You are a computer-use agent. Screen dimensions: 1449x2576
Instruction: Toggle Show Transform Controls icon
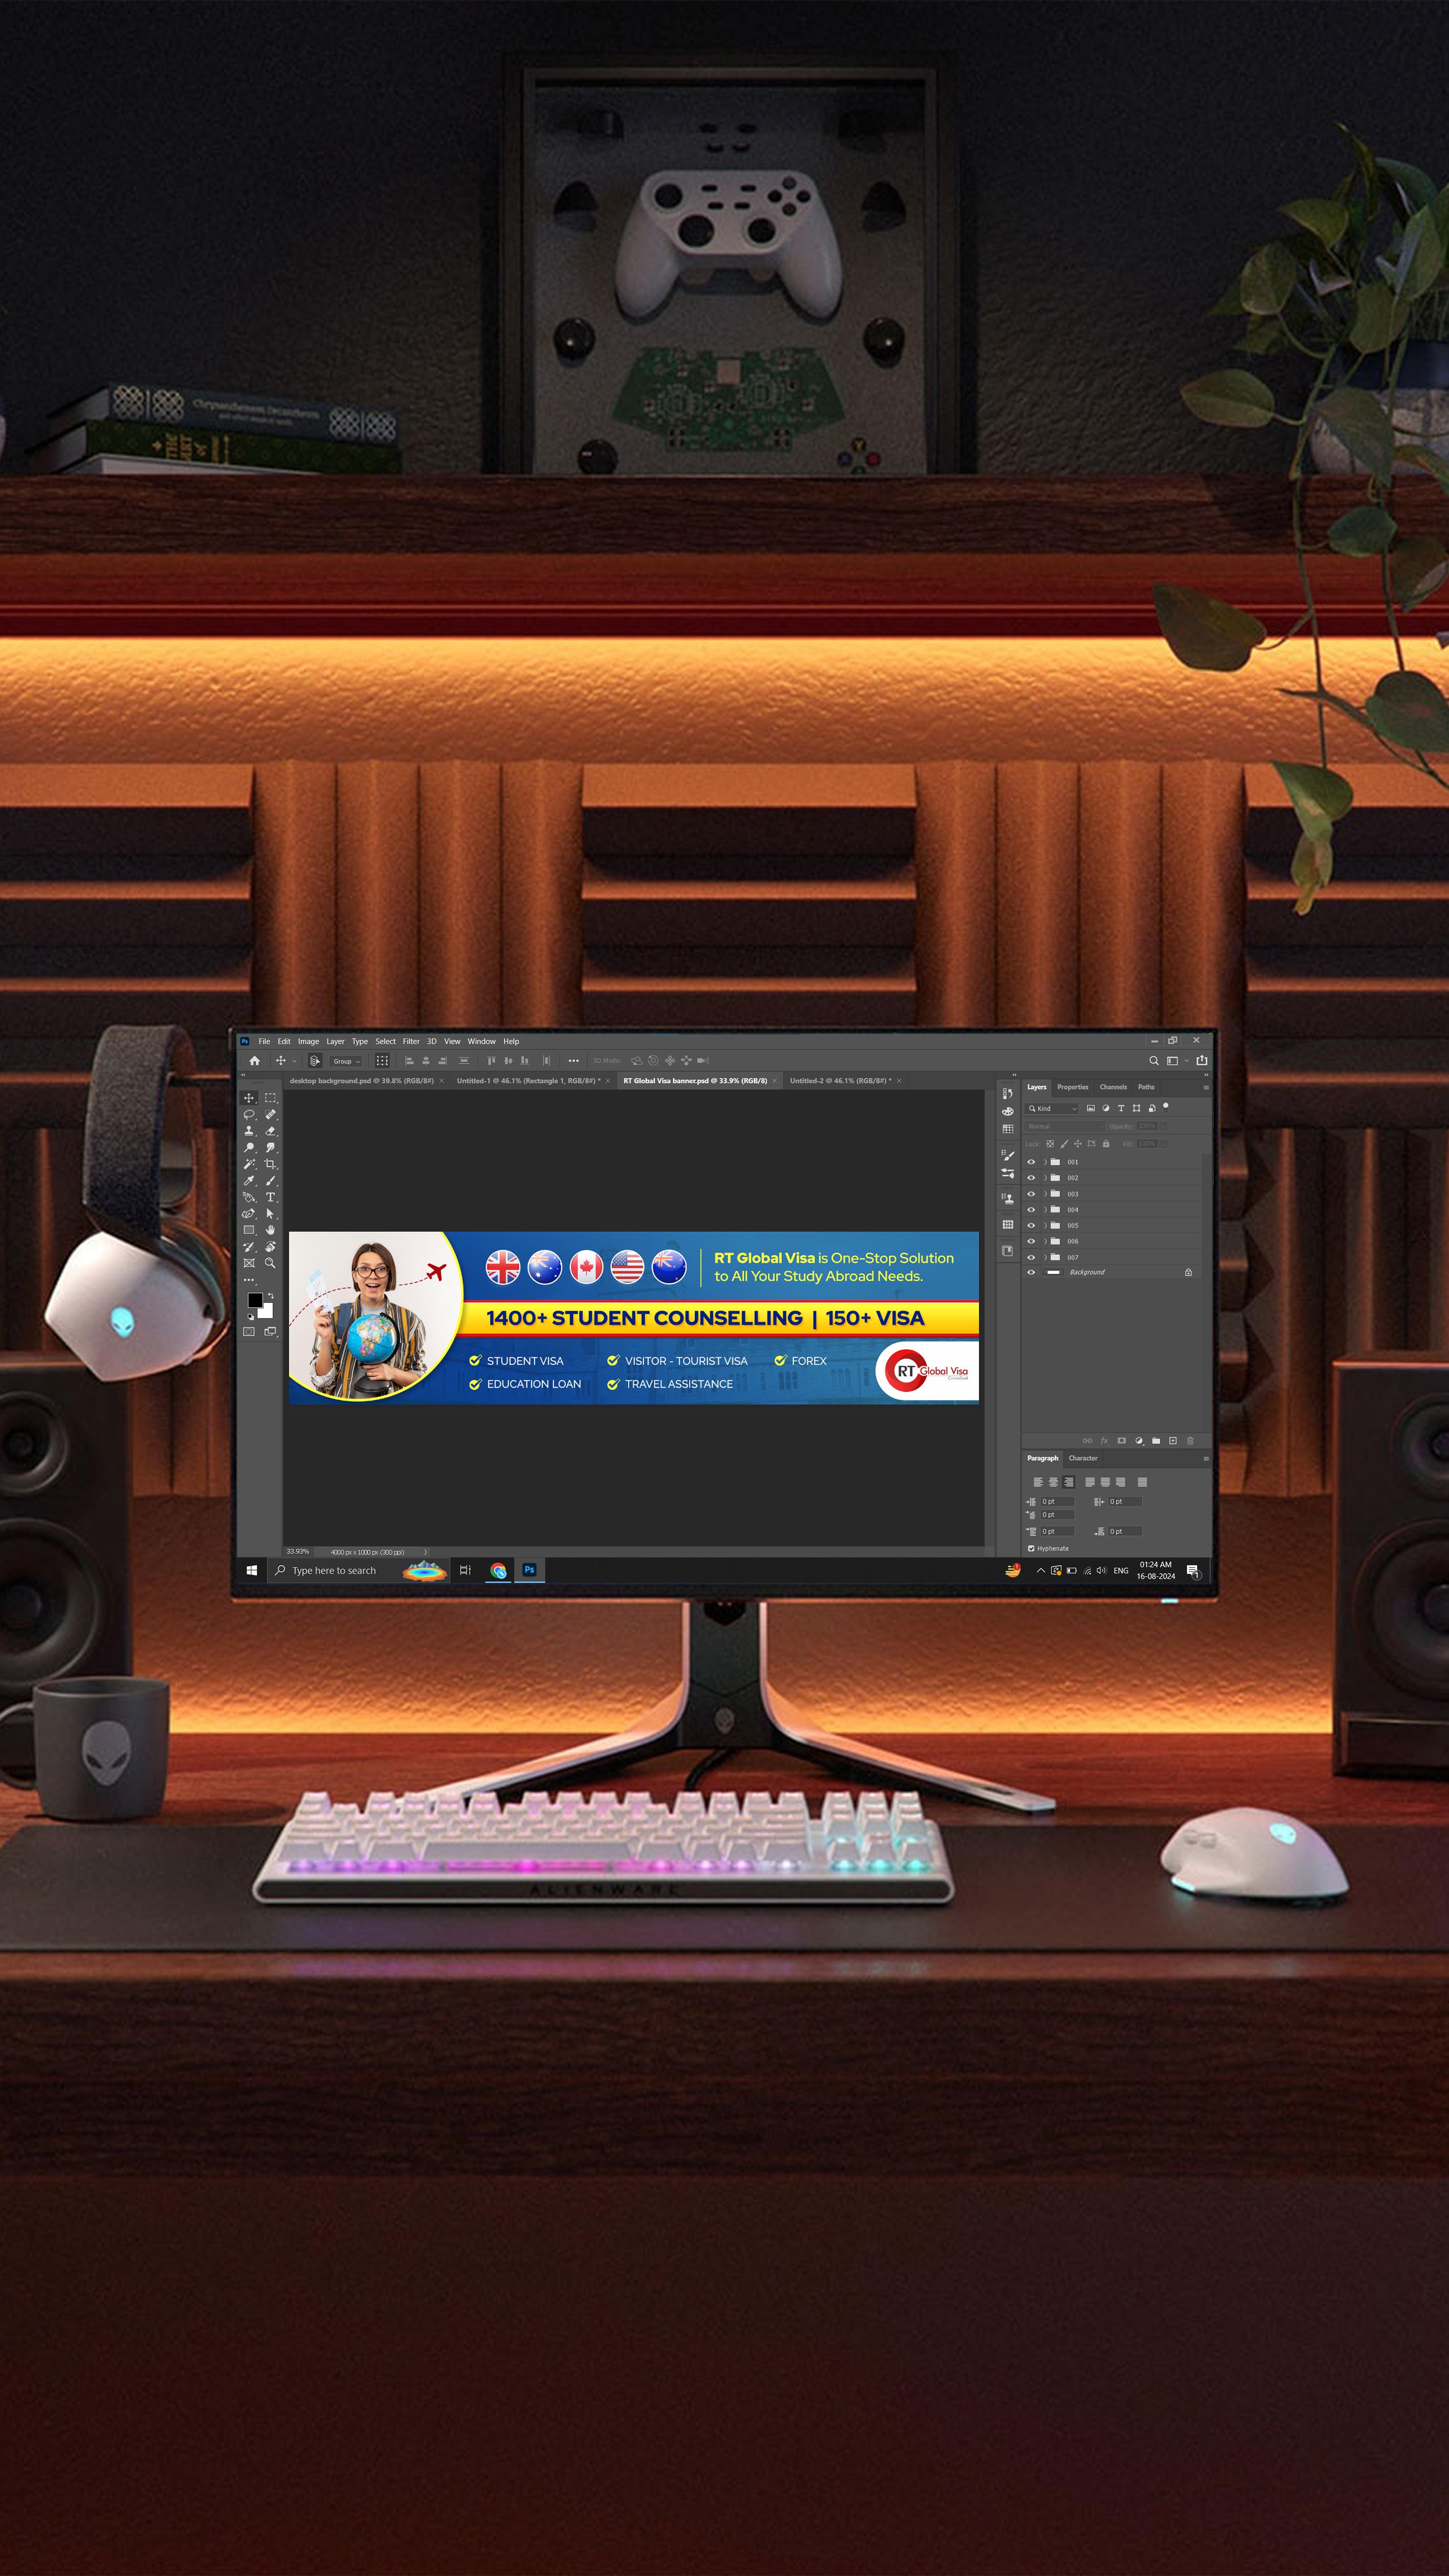coord(382,1061)
